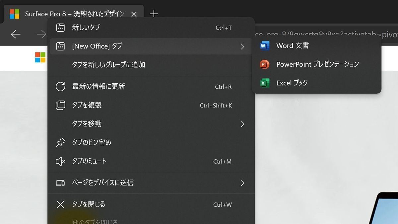Click the PowerPoint icon in submenu
The image size is (398, 224).
pos(265,64)
